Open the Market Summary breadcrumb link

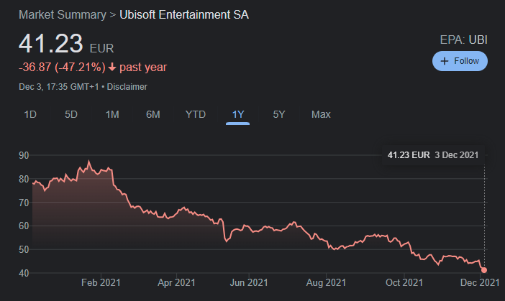pyautogui.click(x=63, y=15)
